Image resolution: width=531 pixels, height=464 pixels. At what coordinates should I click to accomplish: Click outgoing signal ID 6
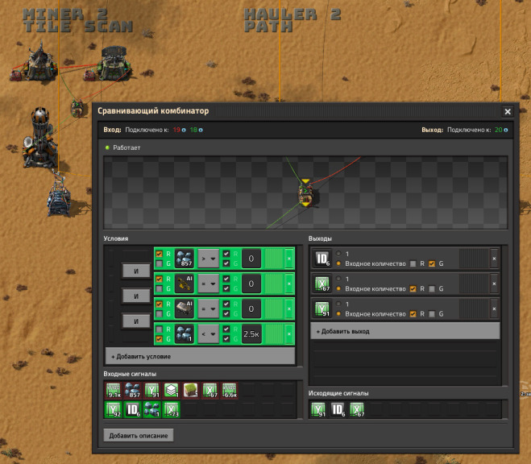[338, 410]
